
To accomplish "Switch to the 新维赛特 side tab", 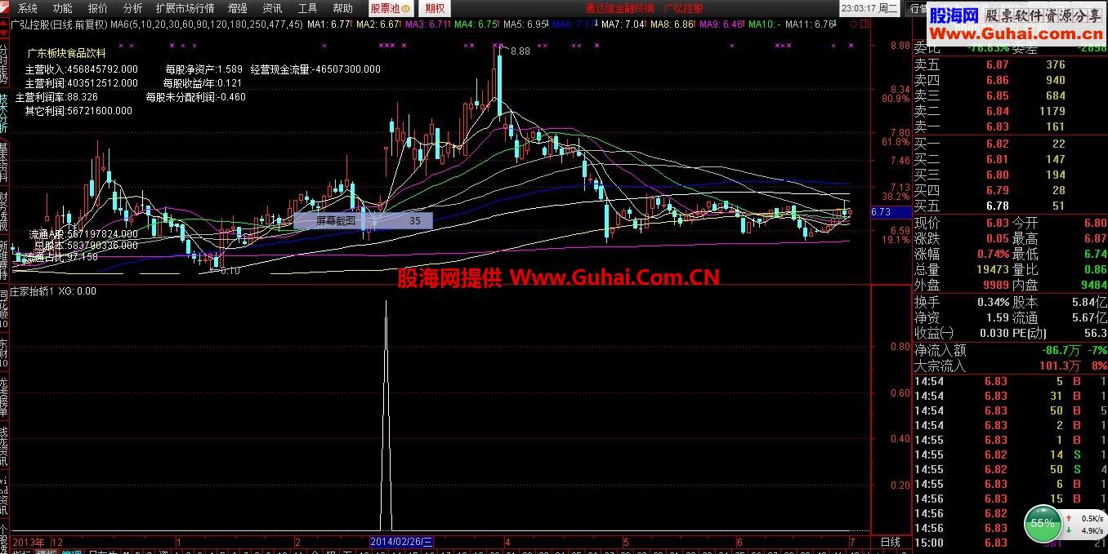I will pos(4,260).
